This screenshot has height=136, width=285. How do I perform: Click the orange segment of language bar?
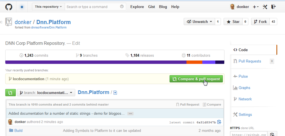194,62
